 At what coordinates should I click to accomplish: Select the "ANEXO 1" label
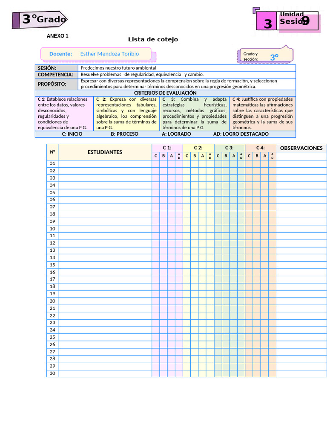pyautogui.click(x=57, y=36)
